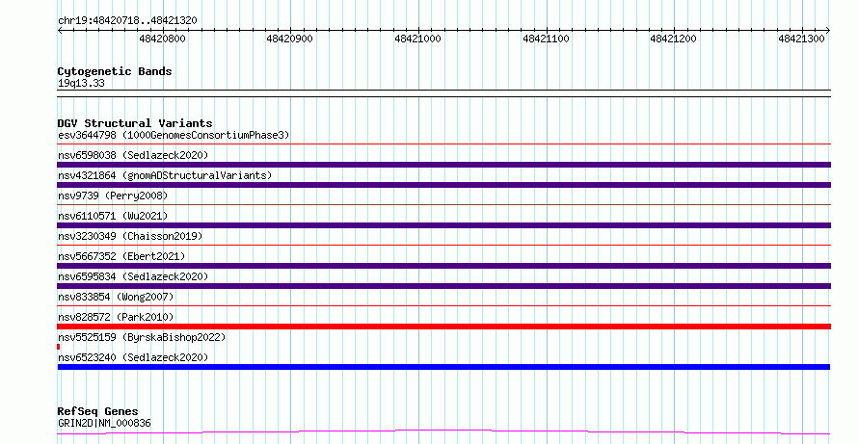
Task: Click ruler position 48420800
Action: coord(163,39)
